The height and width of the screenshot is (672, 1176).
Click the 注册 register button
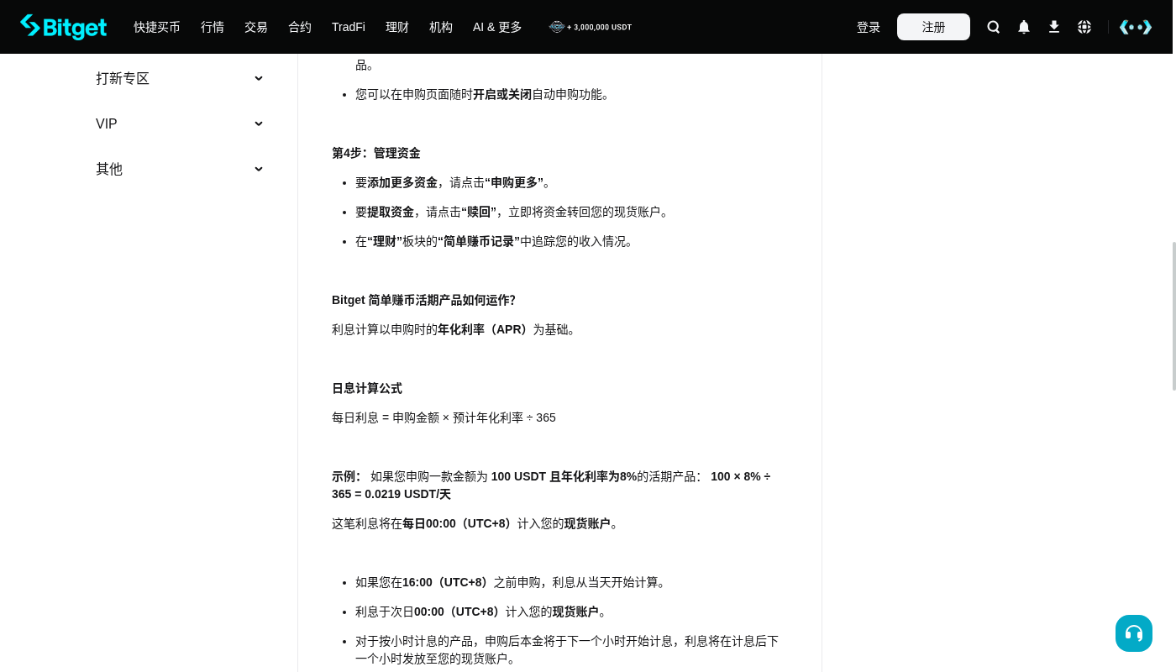[933, 27]
